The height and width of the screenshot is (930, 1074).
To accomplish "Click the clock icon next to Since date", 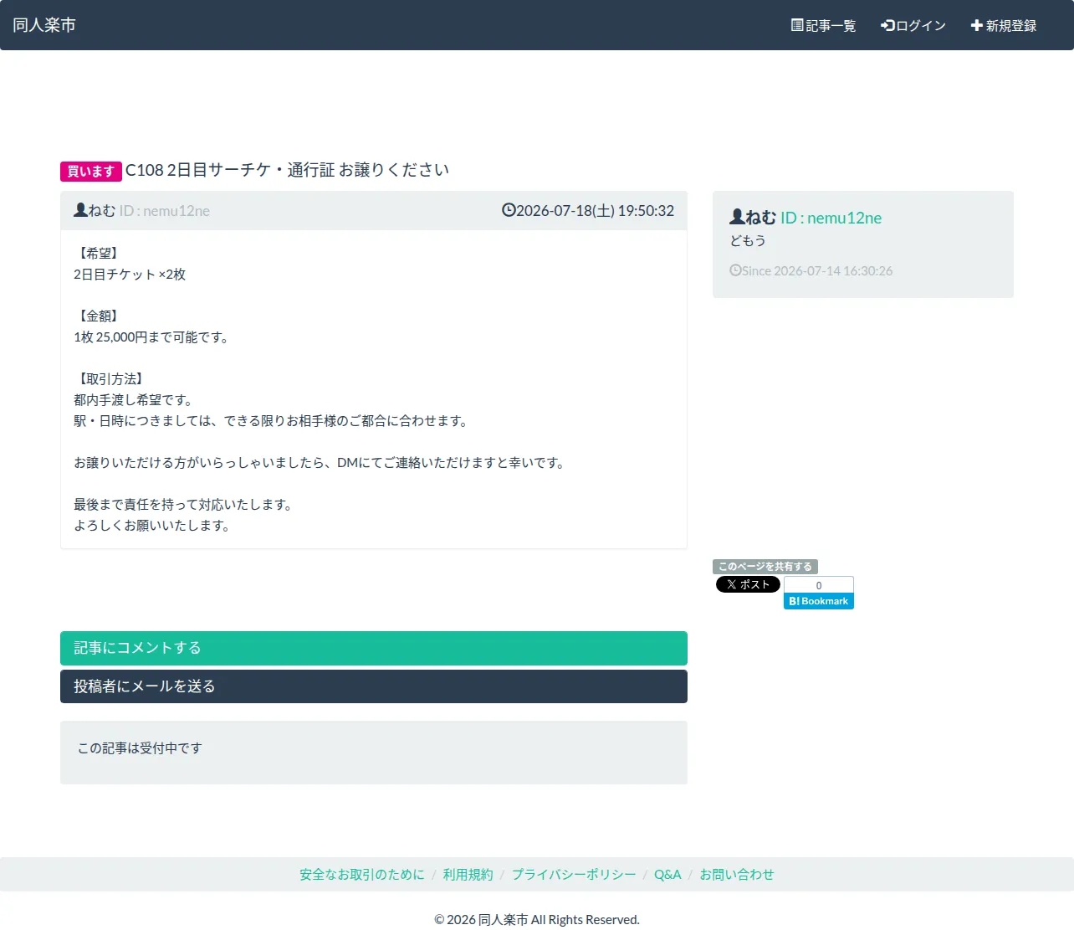I will pos(735,270).
